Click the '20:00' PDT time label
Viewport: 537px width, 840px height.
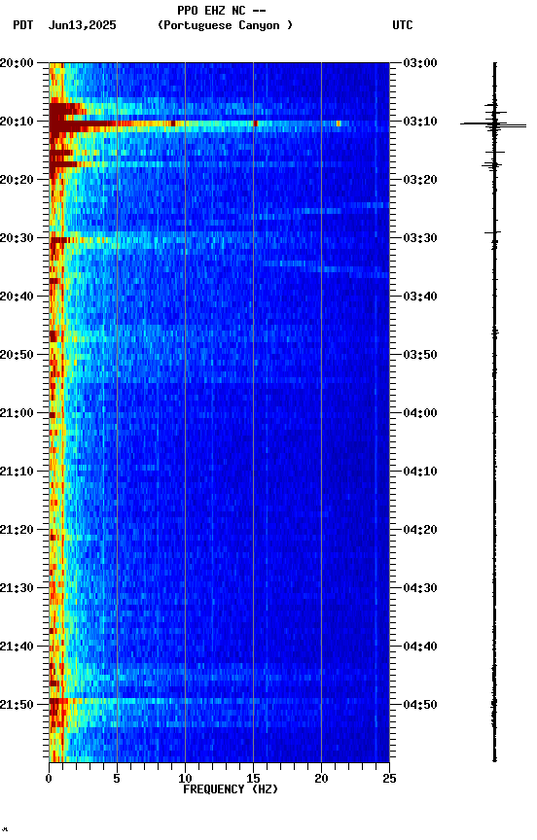(x=17, y=63)
